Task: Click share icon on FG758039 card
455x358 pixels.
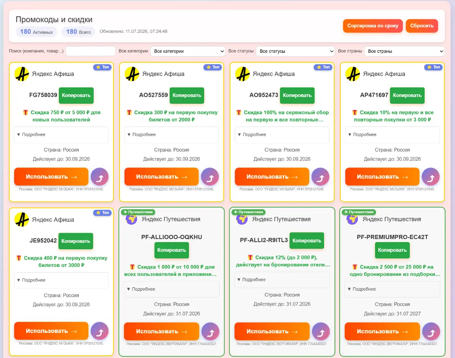Action: point(99,177)
